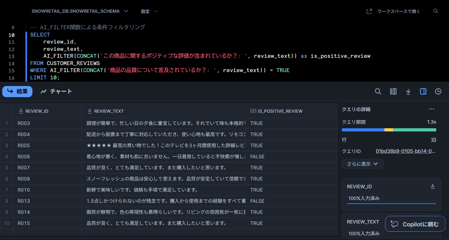The height and width of the screenshot is (240, 449).
Task: Click the Copilotに頼む button
Action: point(415,224)
